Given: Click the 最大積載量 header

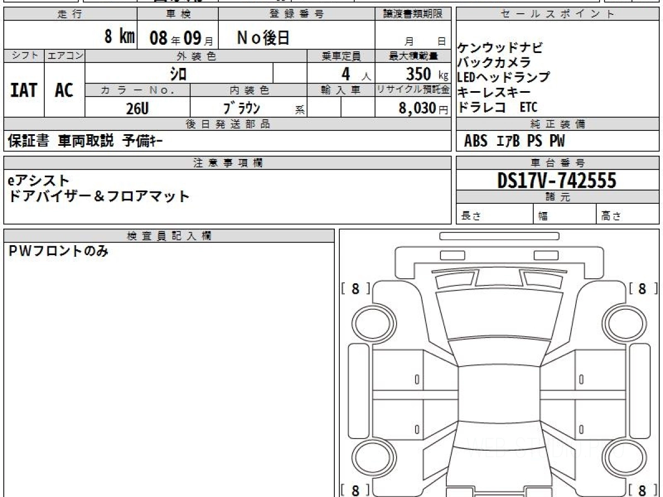Looking at the screenshot, I should tap(413, 56).
